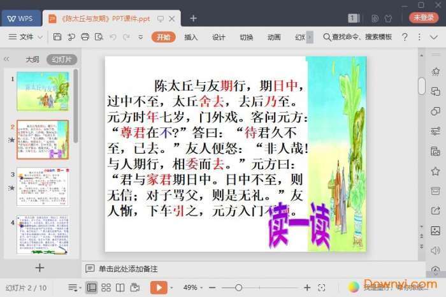Click the top right sidebar icon
446x297 pixels.
tap(435, 71)
